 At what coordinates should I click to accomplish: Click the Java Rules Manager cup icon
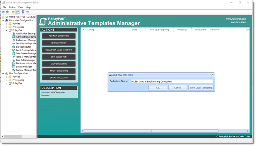click(x=14, y=60)
